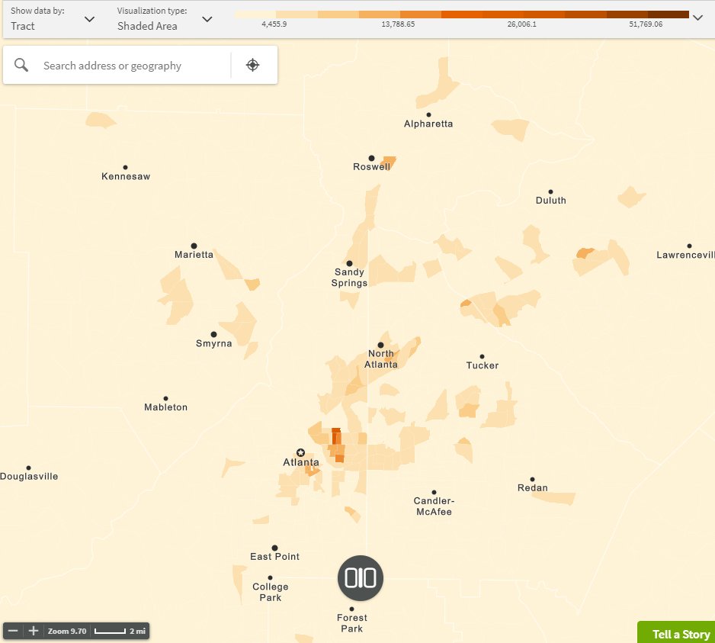Screen dimensions: 715x643
Task: Click the search magnifier icon
Action: point(21,65)
